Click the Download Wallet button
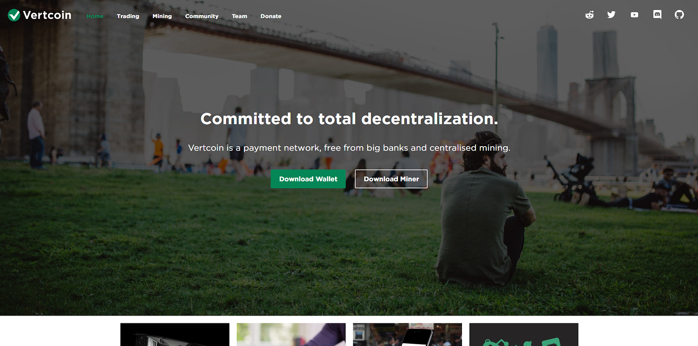 pyautogui.click(x=308, y=179)
